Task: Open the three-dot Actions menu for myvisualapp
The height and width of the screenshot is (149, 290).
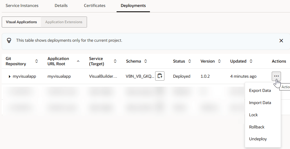Action: (276, 76)
